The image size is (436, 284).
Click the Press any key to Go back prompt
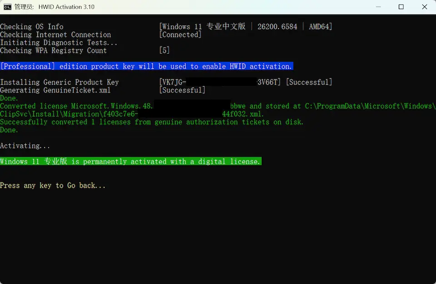(53, 185)
